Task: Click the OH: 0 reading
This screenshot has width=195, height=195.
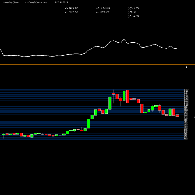Action: coord(131,12)
